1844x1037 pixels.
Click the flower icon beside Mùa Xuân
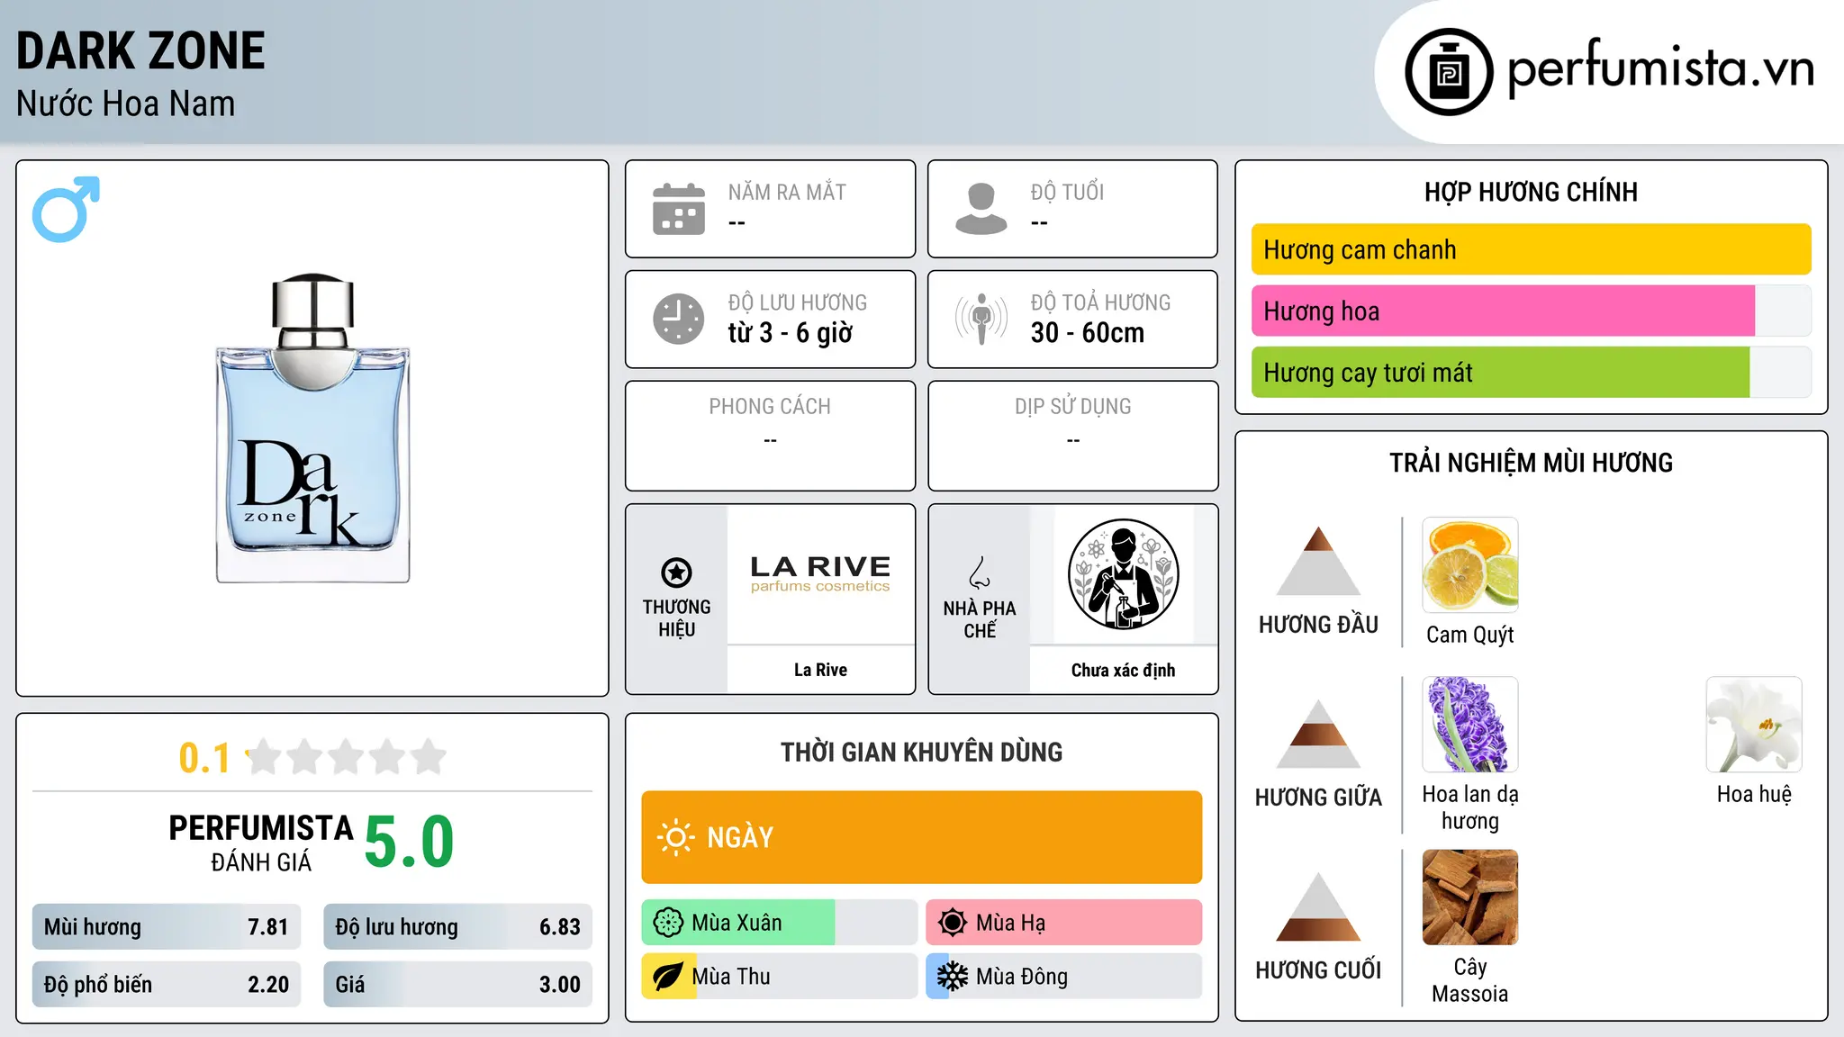668,923
